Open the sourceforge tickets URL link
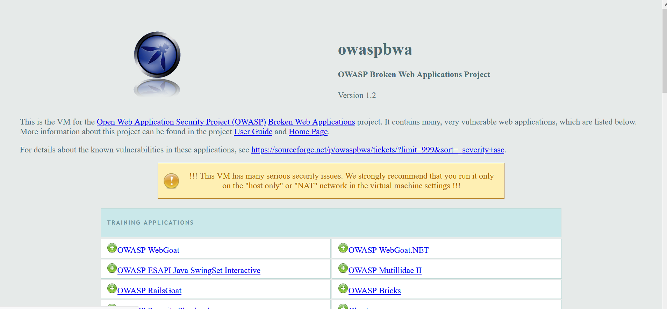The height and width of the screenshot is (309, 667). (x=378, y=150)
